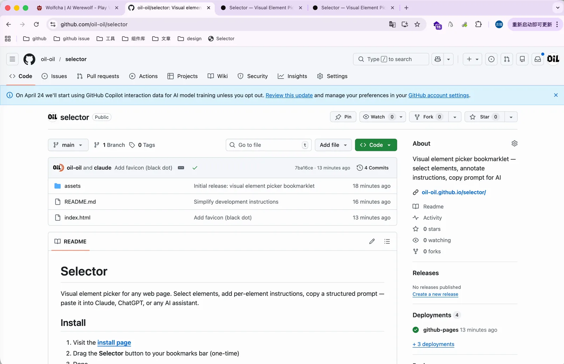Screen dimensions: 564x364
Task: Open the main branch selector dropdown
Action: (x=68, y=145)
